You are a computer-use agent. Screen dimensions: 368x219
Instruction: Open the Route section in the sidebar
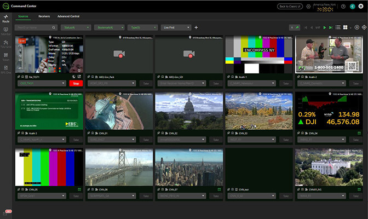(x=5, y=19)
